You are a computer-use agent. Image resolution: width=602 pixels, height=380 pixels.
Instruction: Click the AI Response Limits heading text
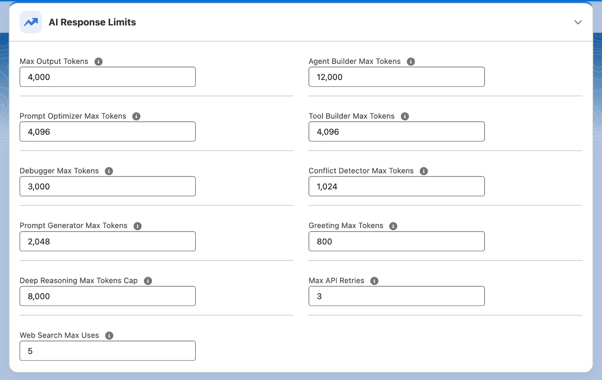pos(92,22)
